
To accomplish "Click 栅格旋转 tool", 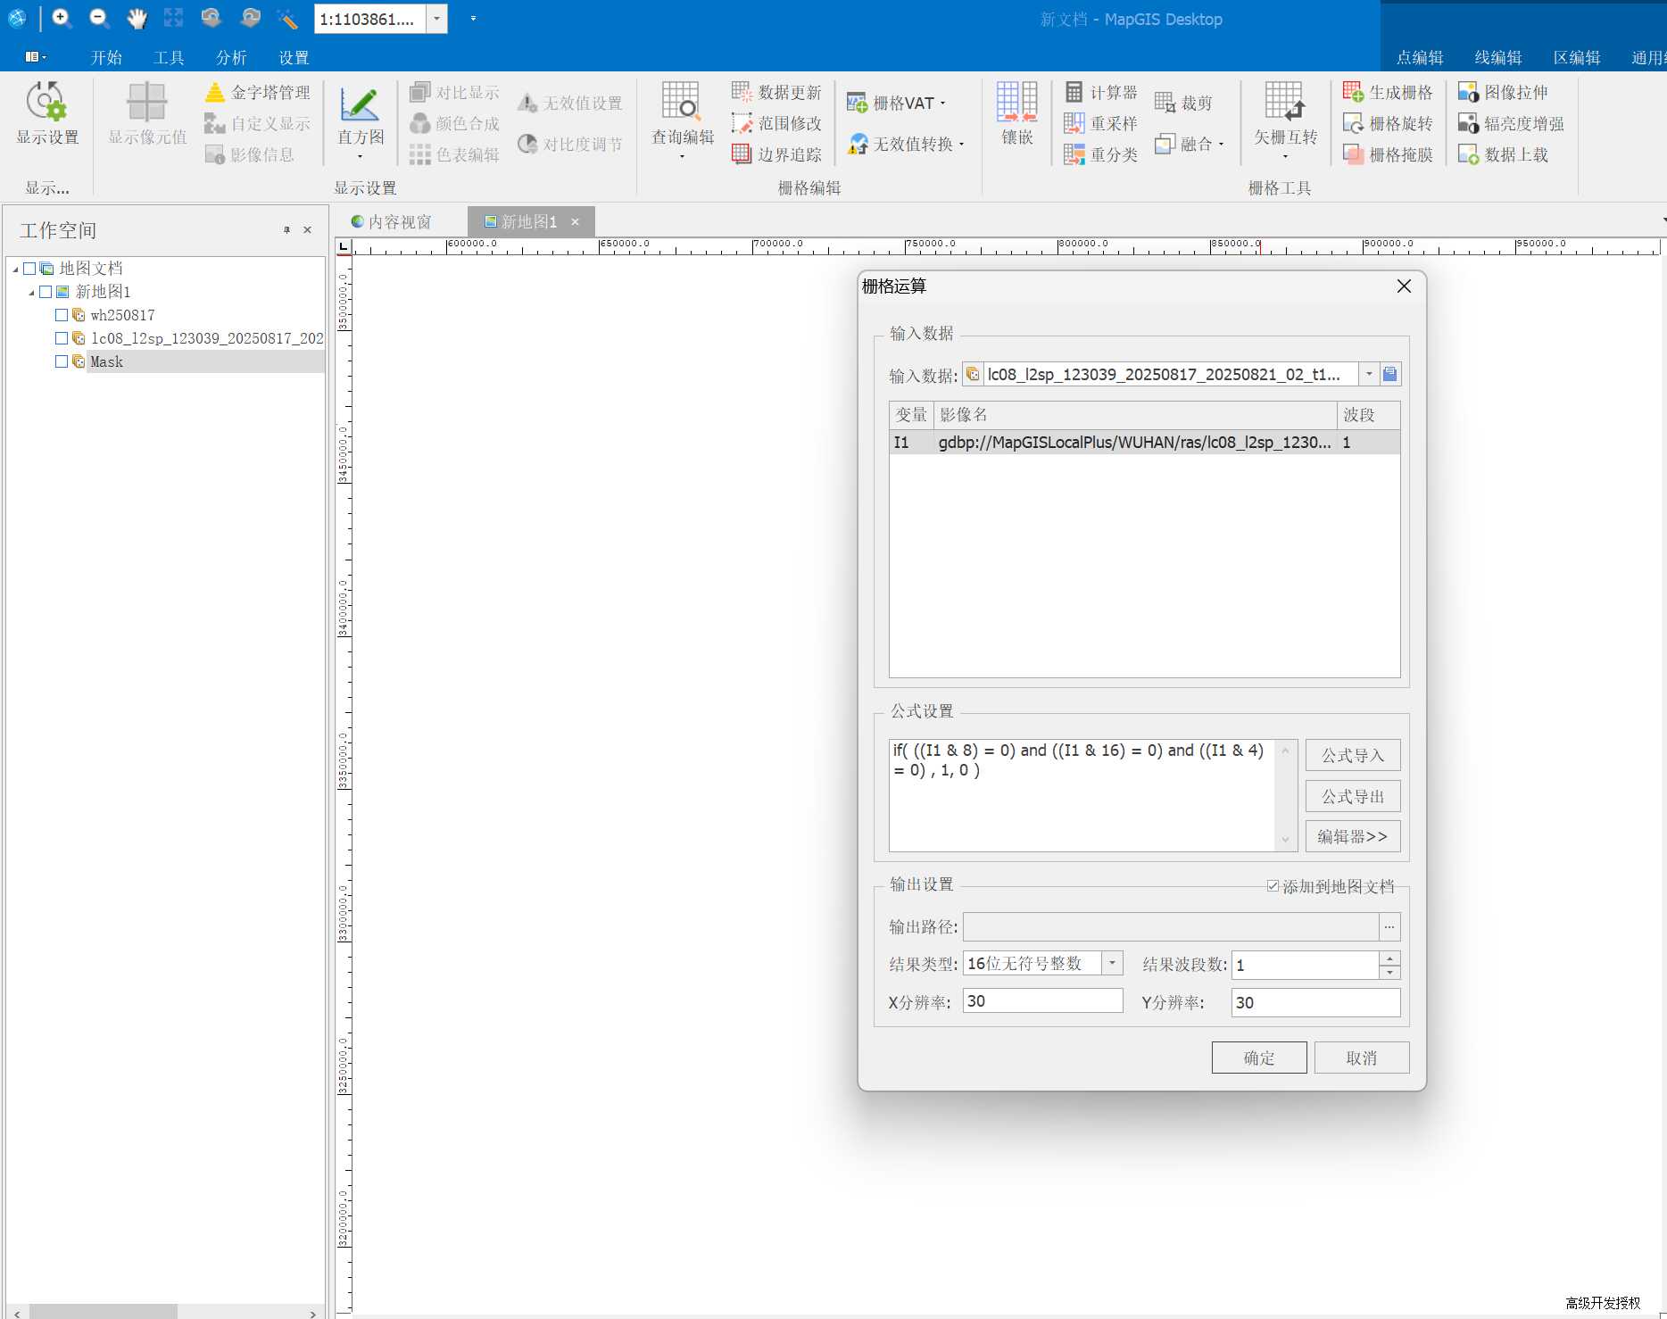I will point(1389,124).
